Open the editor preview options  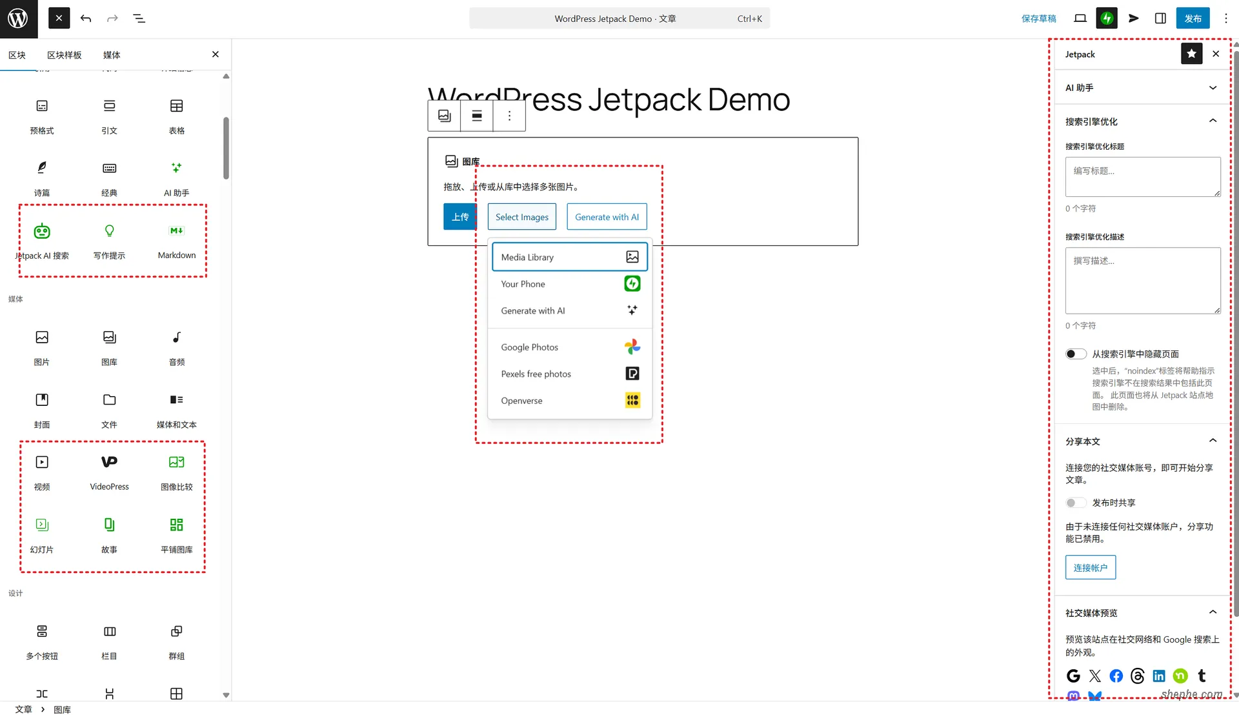pos(1080,18)
